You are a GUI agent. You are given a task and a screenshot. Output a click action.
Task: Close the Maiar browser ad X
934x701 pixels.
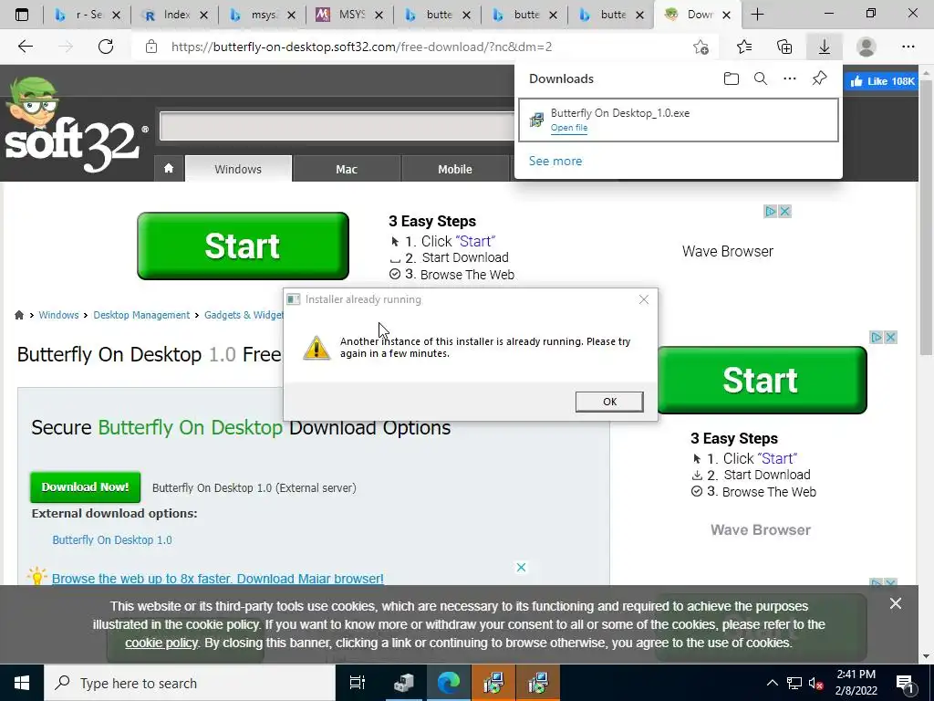click(x=521, y=567)
